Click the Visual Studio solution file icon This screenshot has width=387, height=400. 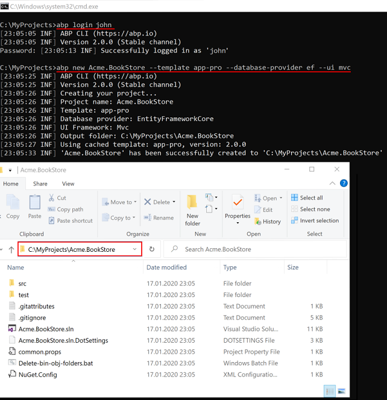(x=12, y=328)
